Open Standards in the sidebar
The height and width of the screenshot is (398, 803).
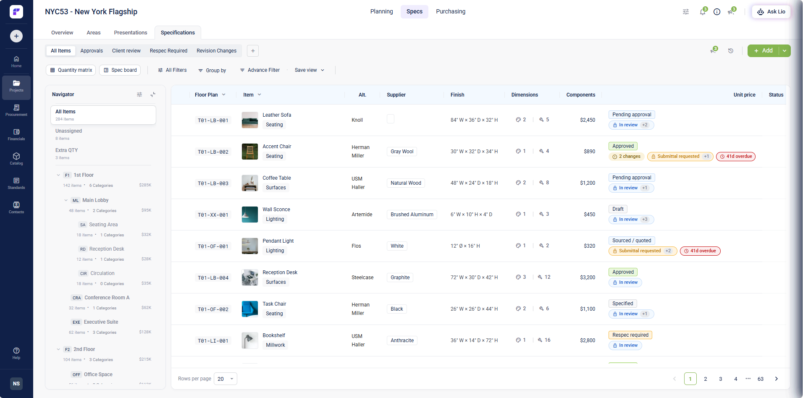(16, 183)
